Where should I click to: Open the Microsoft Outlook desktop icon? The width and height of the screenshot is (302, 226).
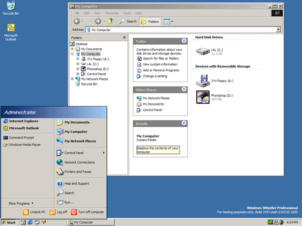[x=11, y=32]
